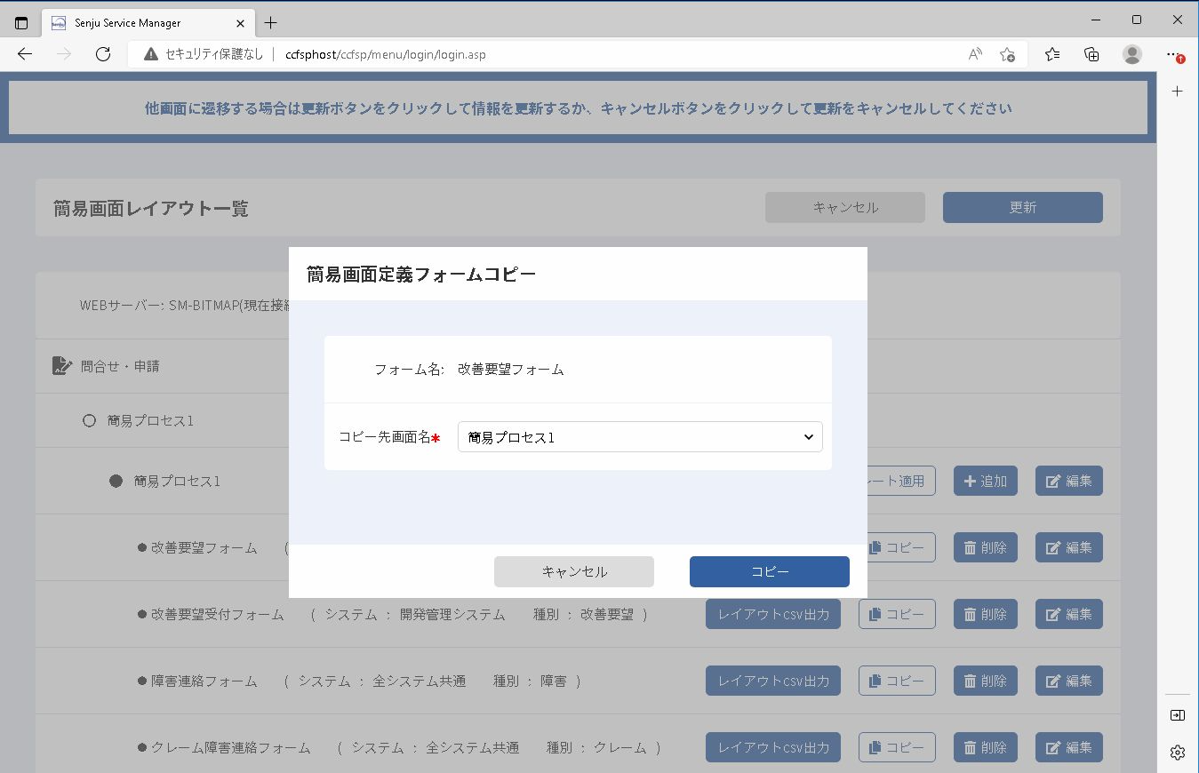Image resolution: width=1199 pixels, height=773 pixels.
Task: Click 削除 for 改善要望フォーム row
Action: pos(986,547)
